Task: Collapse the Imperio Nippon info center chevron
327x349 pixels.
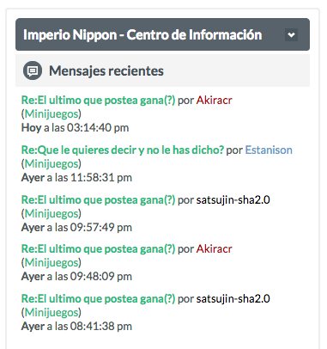Action: click(x=291, y=35)
